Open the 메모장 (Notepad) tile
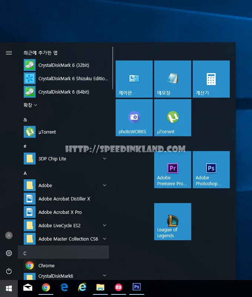Image resolution: width=252 pixels, height=297 pixels. [173, 79]
